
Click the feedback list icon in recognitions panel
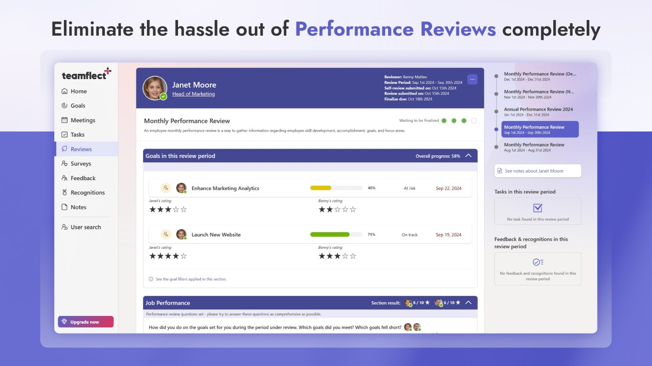tap(538, 262)
